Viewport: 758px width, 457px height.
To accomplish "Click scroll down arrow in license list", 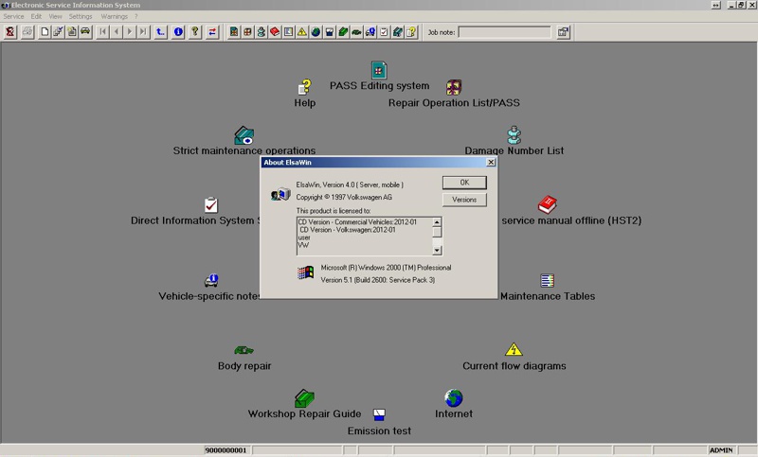I will tap(437, 250).
